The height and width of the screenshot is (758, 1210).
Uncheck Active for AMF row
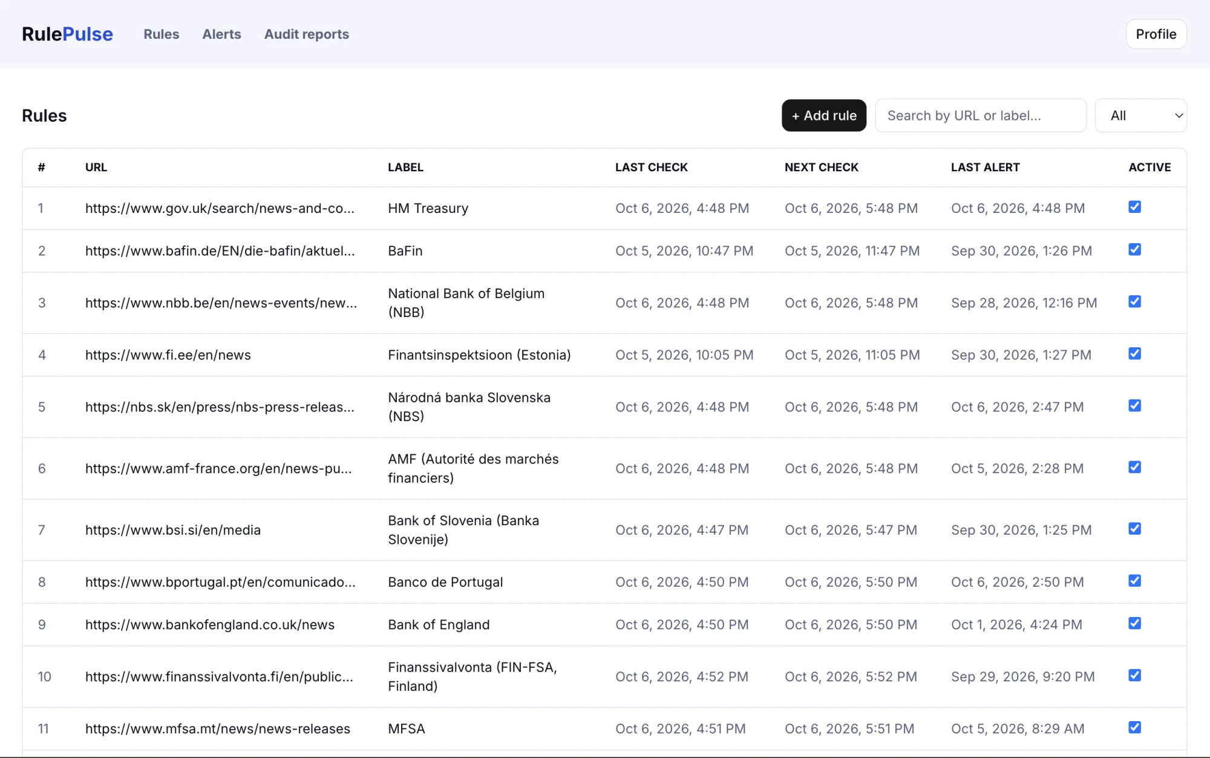pos(1135,467)
